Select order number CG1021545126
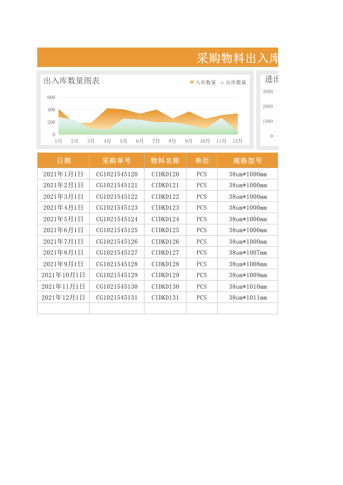Screen dimensions: 343x485 click(117, 242)
